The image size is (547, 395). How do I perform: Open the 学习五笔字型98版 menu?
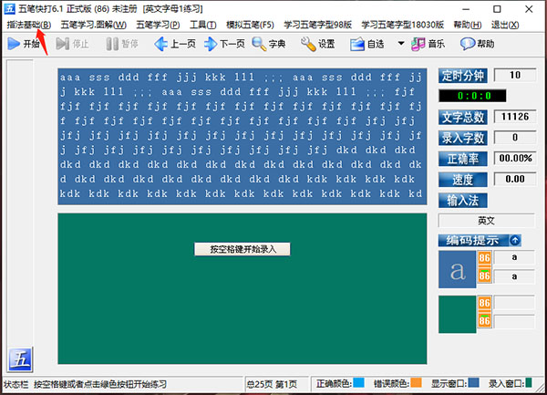(x=317, y=25)
